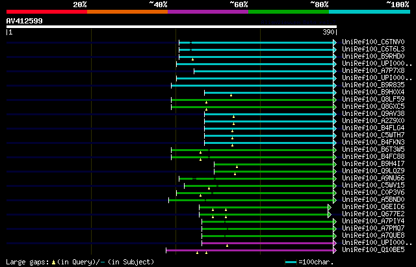This screenshot has width=416, height=267.
Task: Open hit UniRef100_B9R835
Action: click(x=373, y=85)
